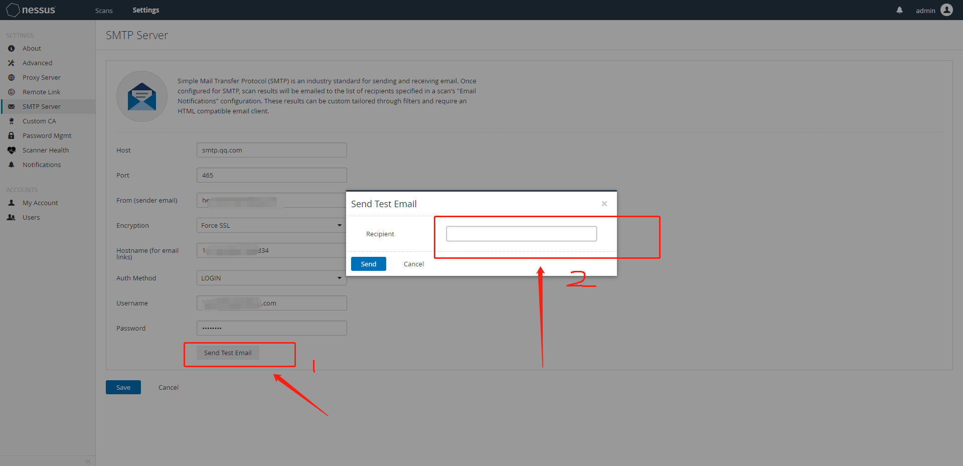This screenshot has height=466, width=963.
Task: Click the Advanced tools icon
Action: click(x=11, y=63)
